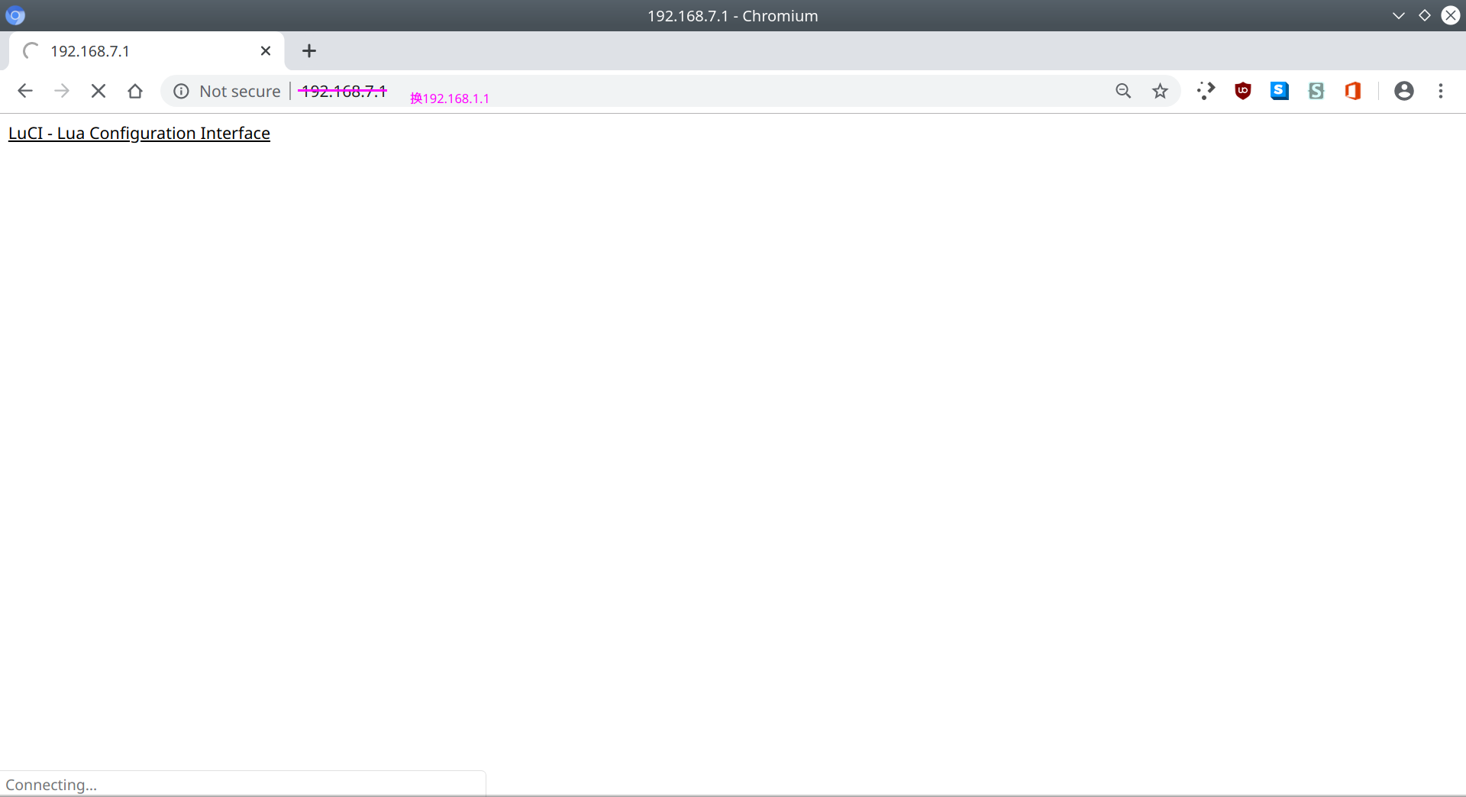Go back to the previous page
Screen dimensions: 1466x797
click(25, 92)
